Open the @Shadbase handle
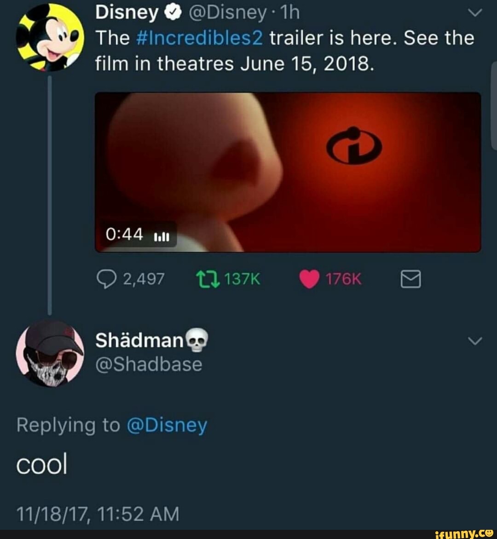 [148, 364]
